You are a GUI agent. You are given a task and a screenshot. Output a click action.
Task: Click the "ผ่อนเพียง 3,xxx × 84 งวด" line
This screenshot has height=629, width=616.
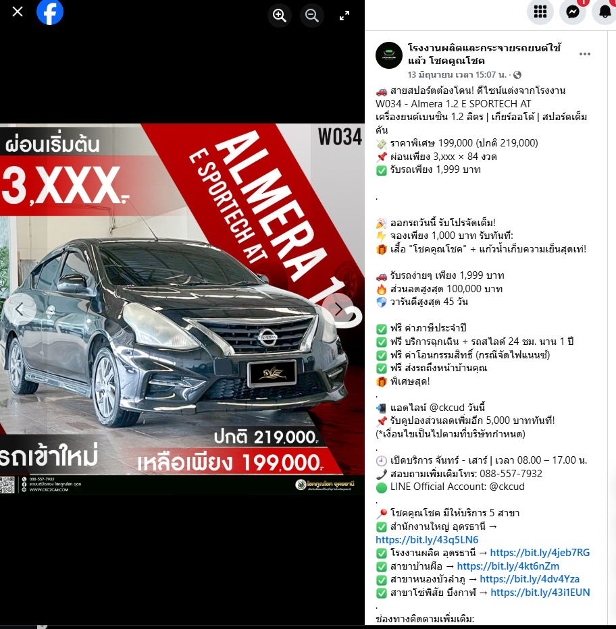coord(436,157)
